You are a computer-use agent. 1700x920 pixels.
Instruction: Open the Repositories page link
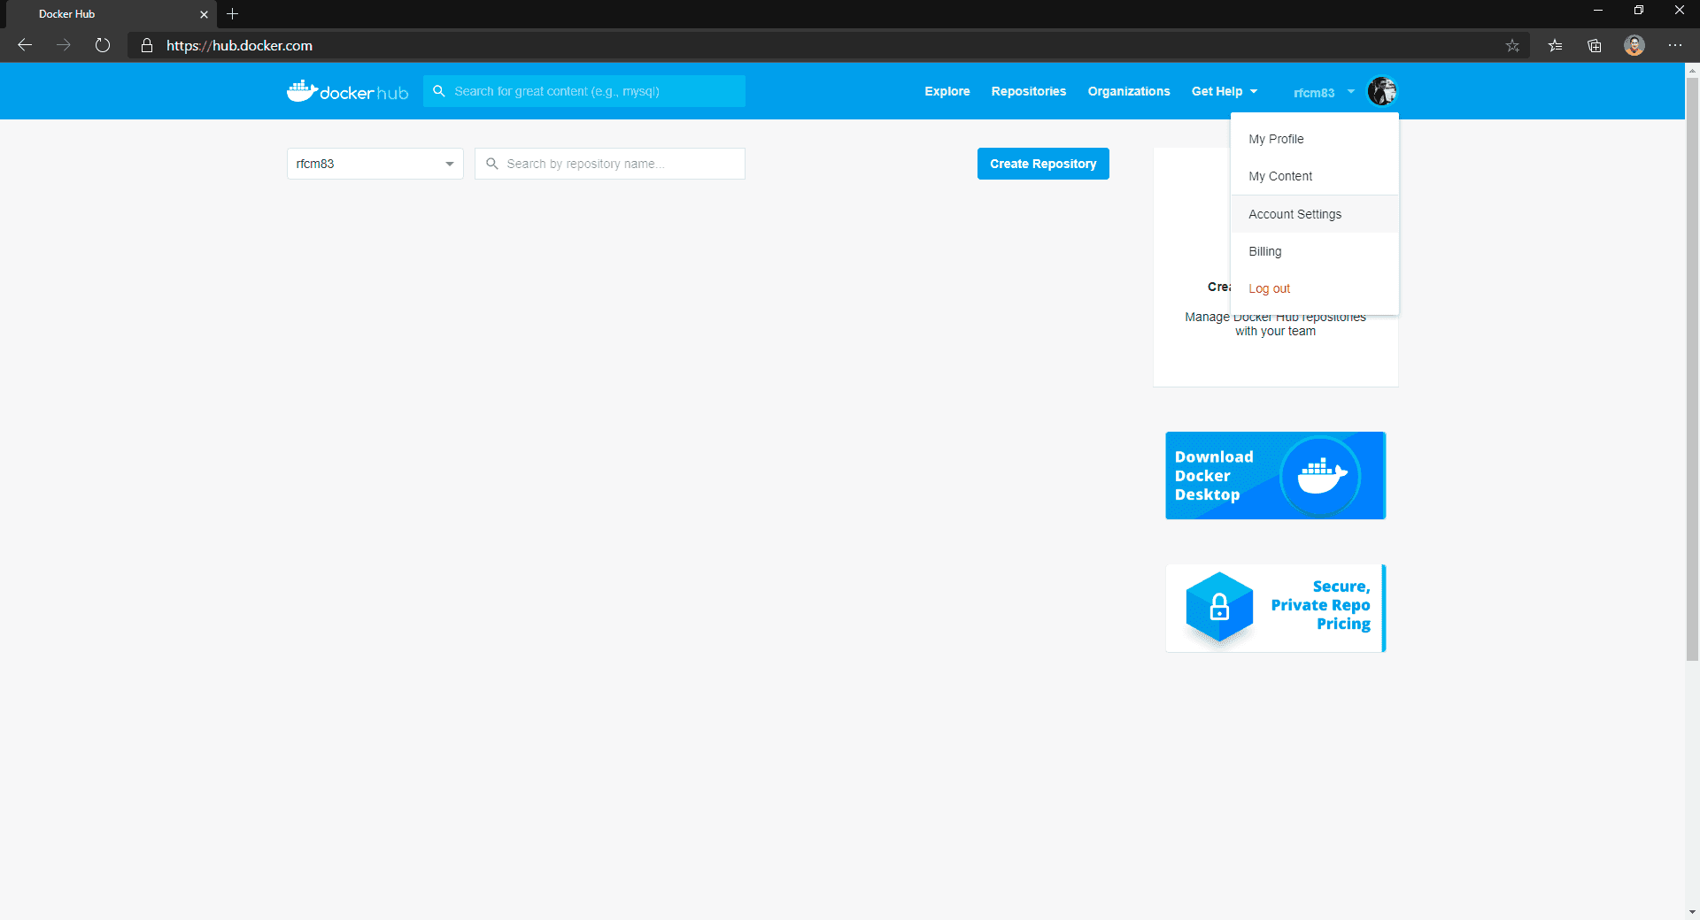click(1029, 91)
